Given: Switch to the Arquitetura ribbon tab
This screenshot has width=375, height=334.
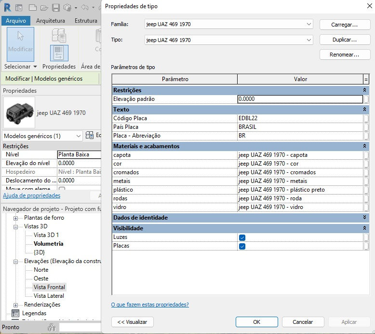Looking at the screenshot, I should coord(51,21).
